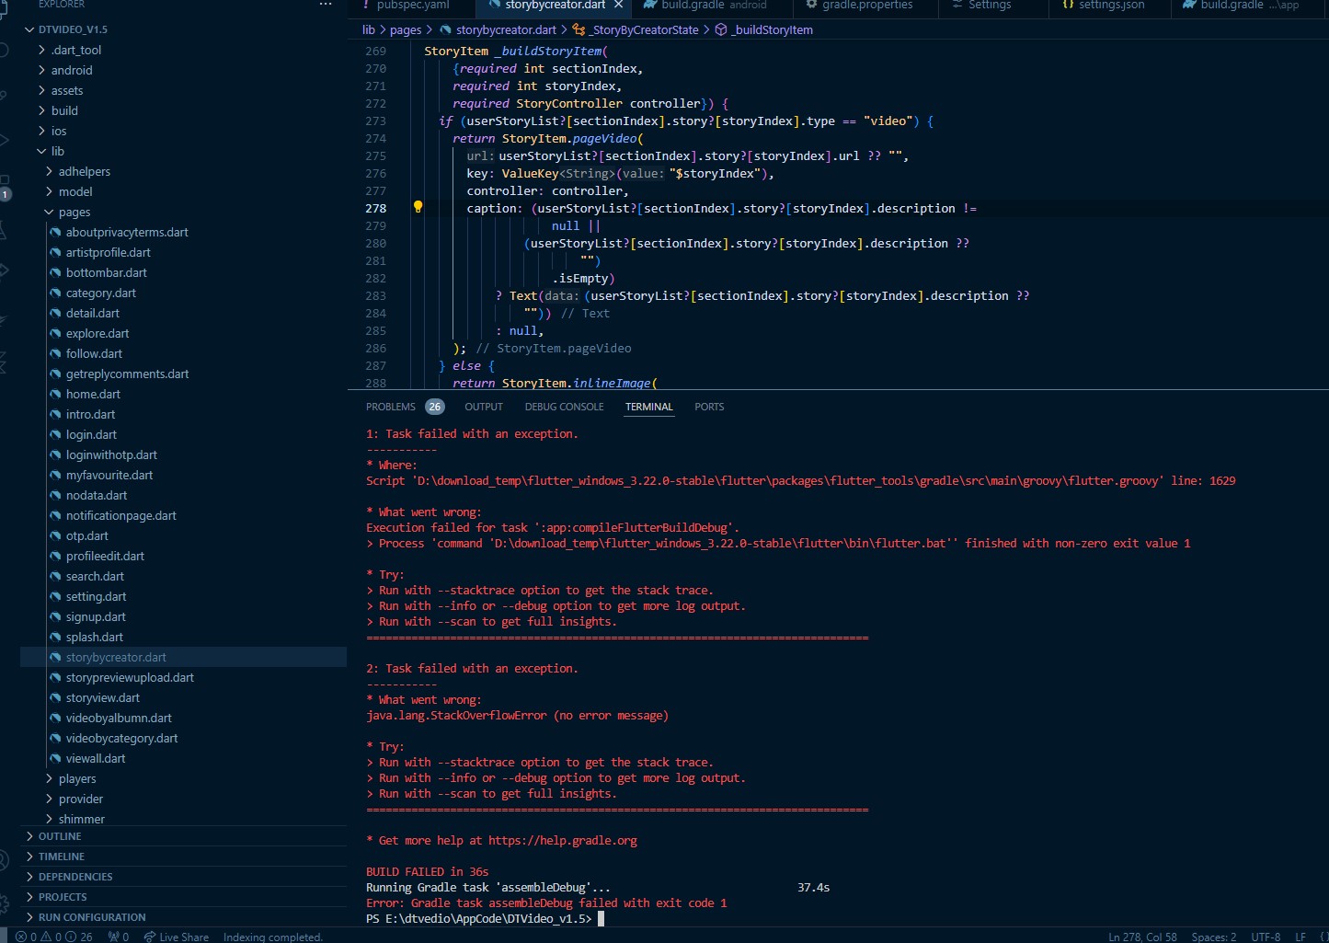Screen dimensions: 1329x943
Task: Expand the adhelpers folder
Action: point(49,171)
